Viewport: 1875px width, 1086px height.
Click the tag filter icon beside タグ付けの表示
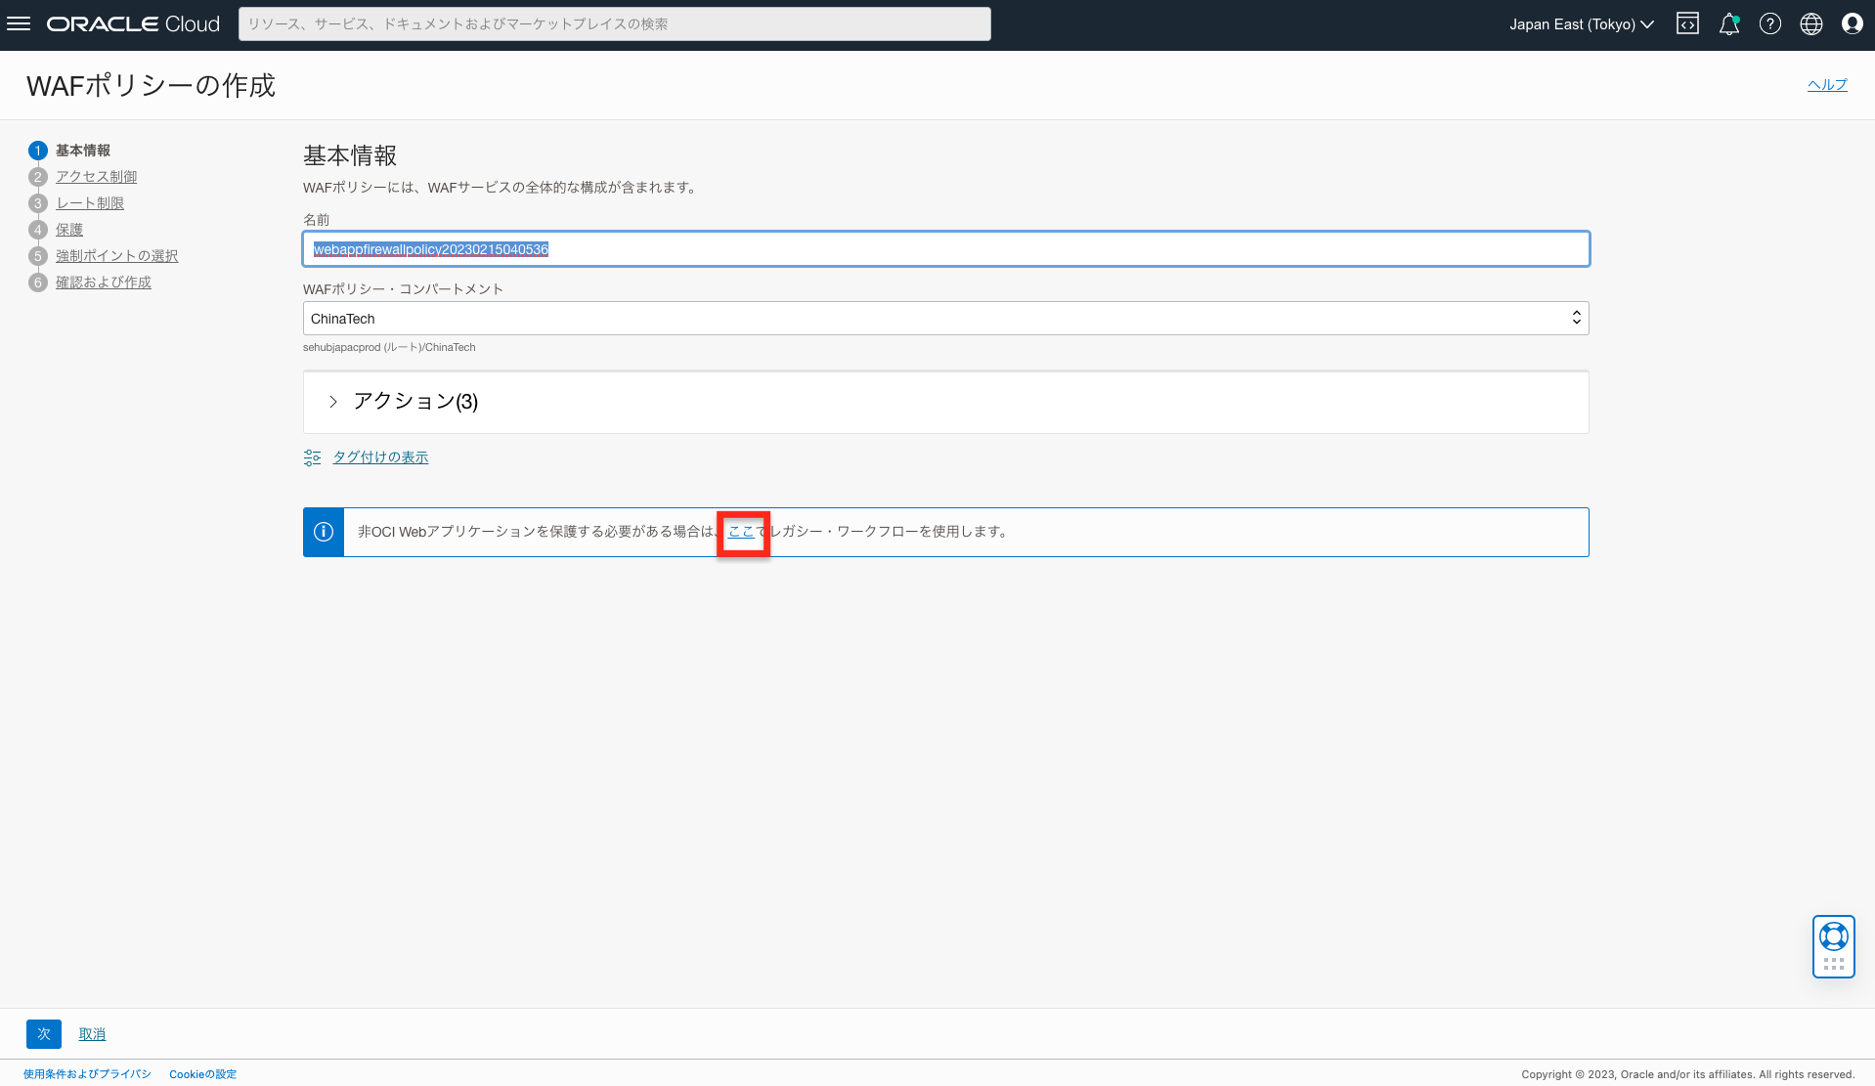pos(311,456)
